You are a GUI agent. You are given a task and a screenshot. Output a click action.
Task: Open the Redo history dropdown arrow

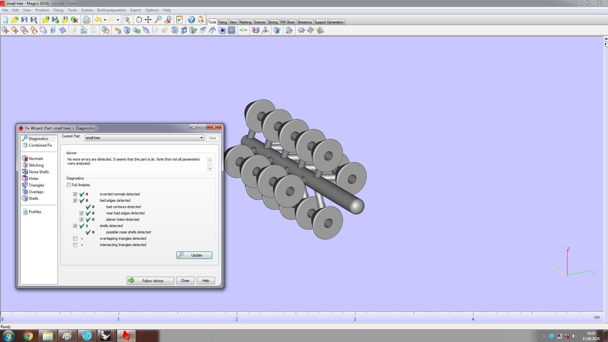118,20
